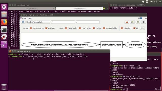Select the /robot_news_radio topic box

[x=111, y=45]
